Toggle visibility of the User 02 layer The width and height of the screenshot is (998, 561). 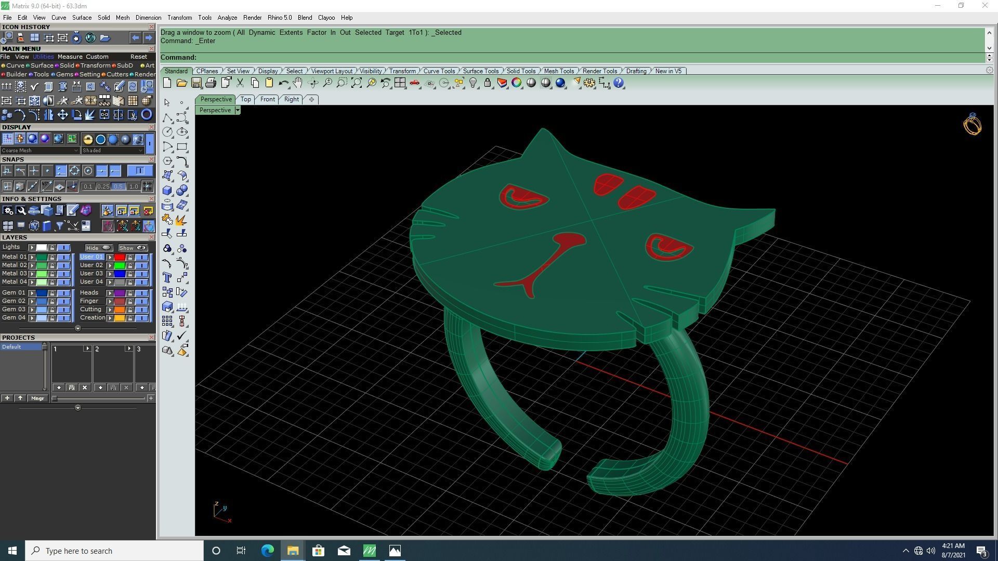(141, 265)
